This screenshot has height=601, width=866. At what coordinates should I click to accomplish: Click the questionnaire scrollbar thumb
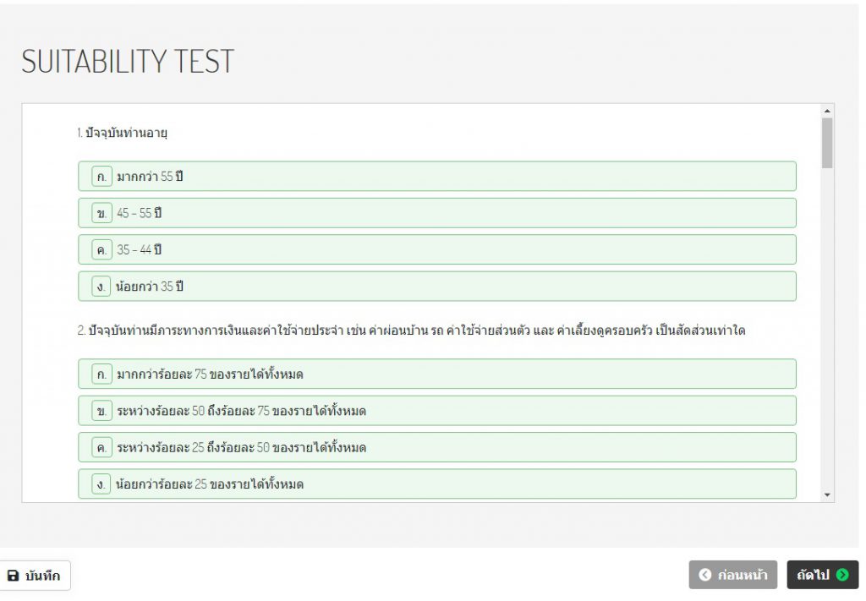coord(827,143)
